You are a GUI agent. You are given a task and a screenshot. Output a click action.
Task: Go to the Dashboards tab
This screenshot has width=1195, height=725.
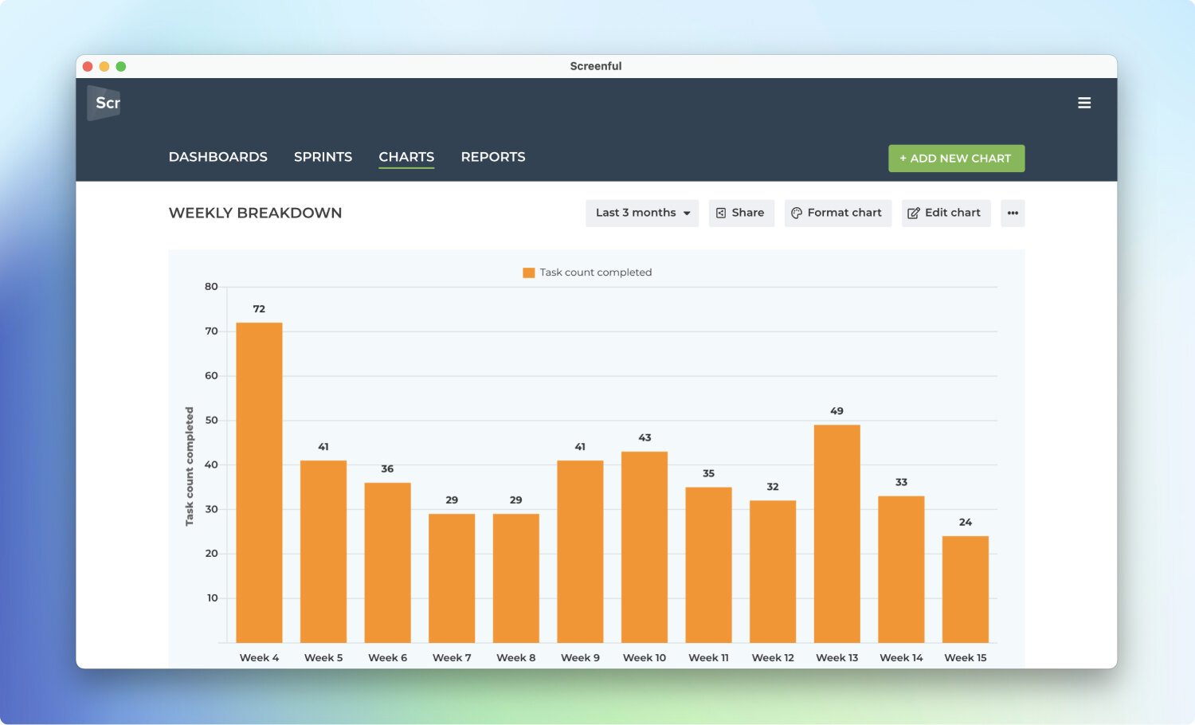[218, 157]
